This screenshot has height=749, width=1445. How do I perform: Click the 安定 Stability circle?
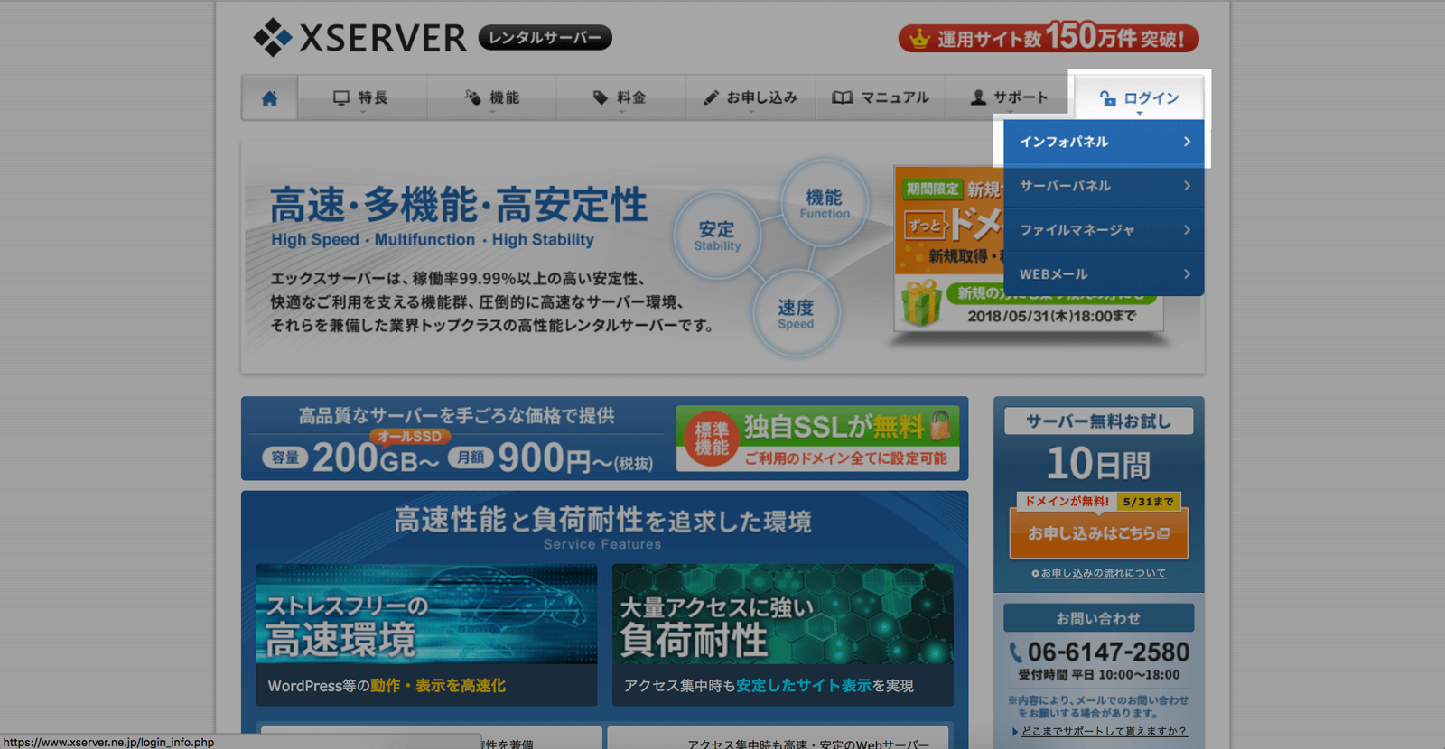pos(717,235)
